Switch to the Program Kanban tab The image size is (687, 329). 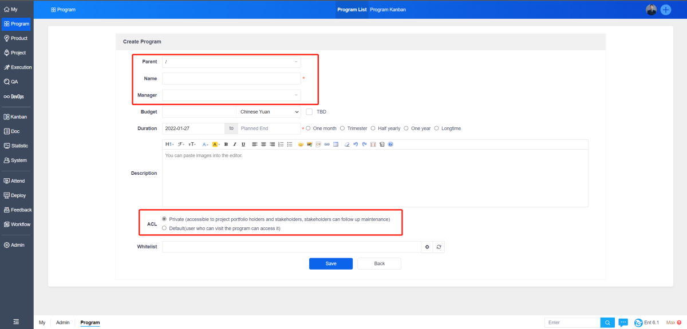388,10
